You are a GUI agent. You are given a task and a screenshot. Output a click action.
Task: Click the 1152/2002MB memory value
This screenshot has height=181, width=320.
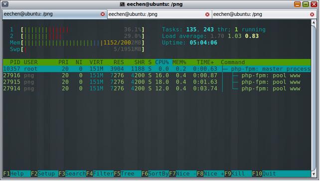pyautogui.click(x=122, y=43)
